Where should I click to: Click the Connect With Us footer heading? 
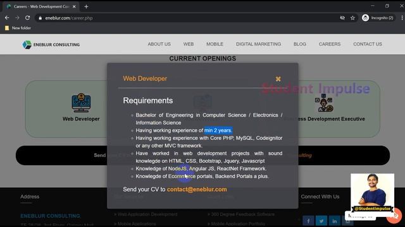coord(320,197)
